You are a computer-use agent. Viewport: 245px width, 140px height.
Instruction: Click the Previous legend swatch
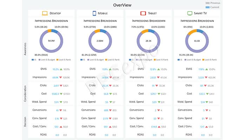click(x=207, y=3)
